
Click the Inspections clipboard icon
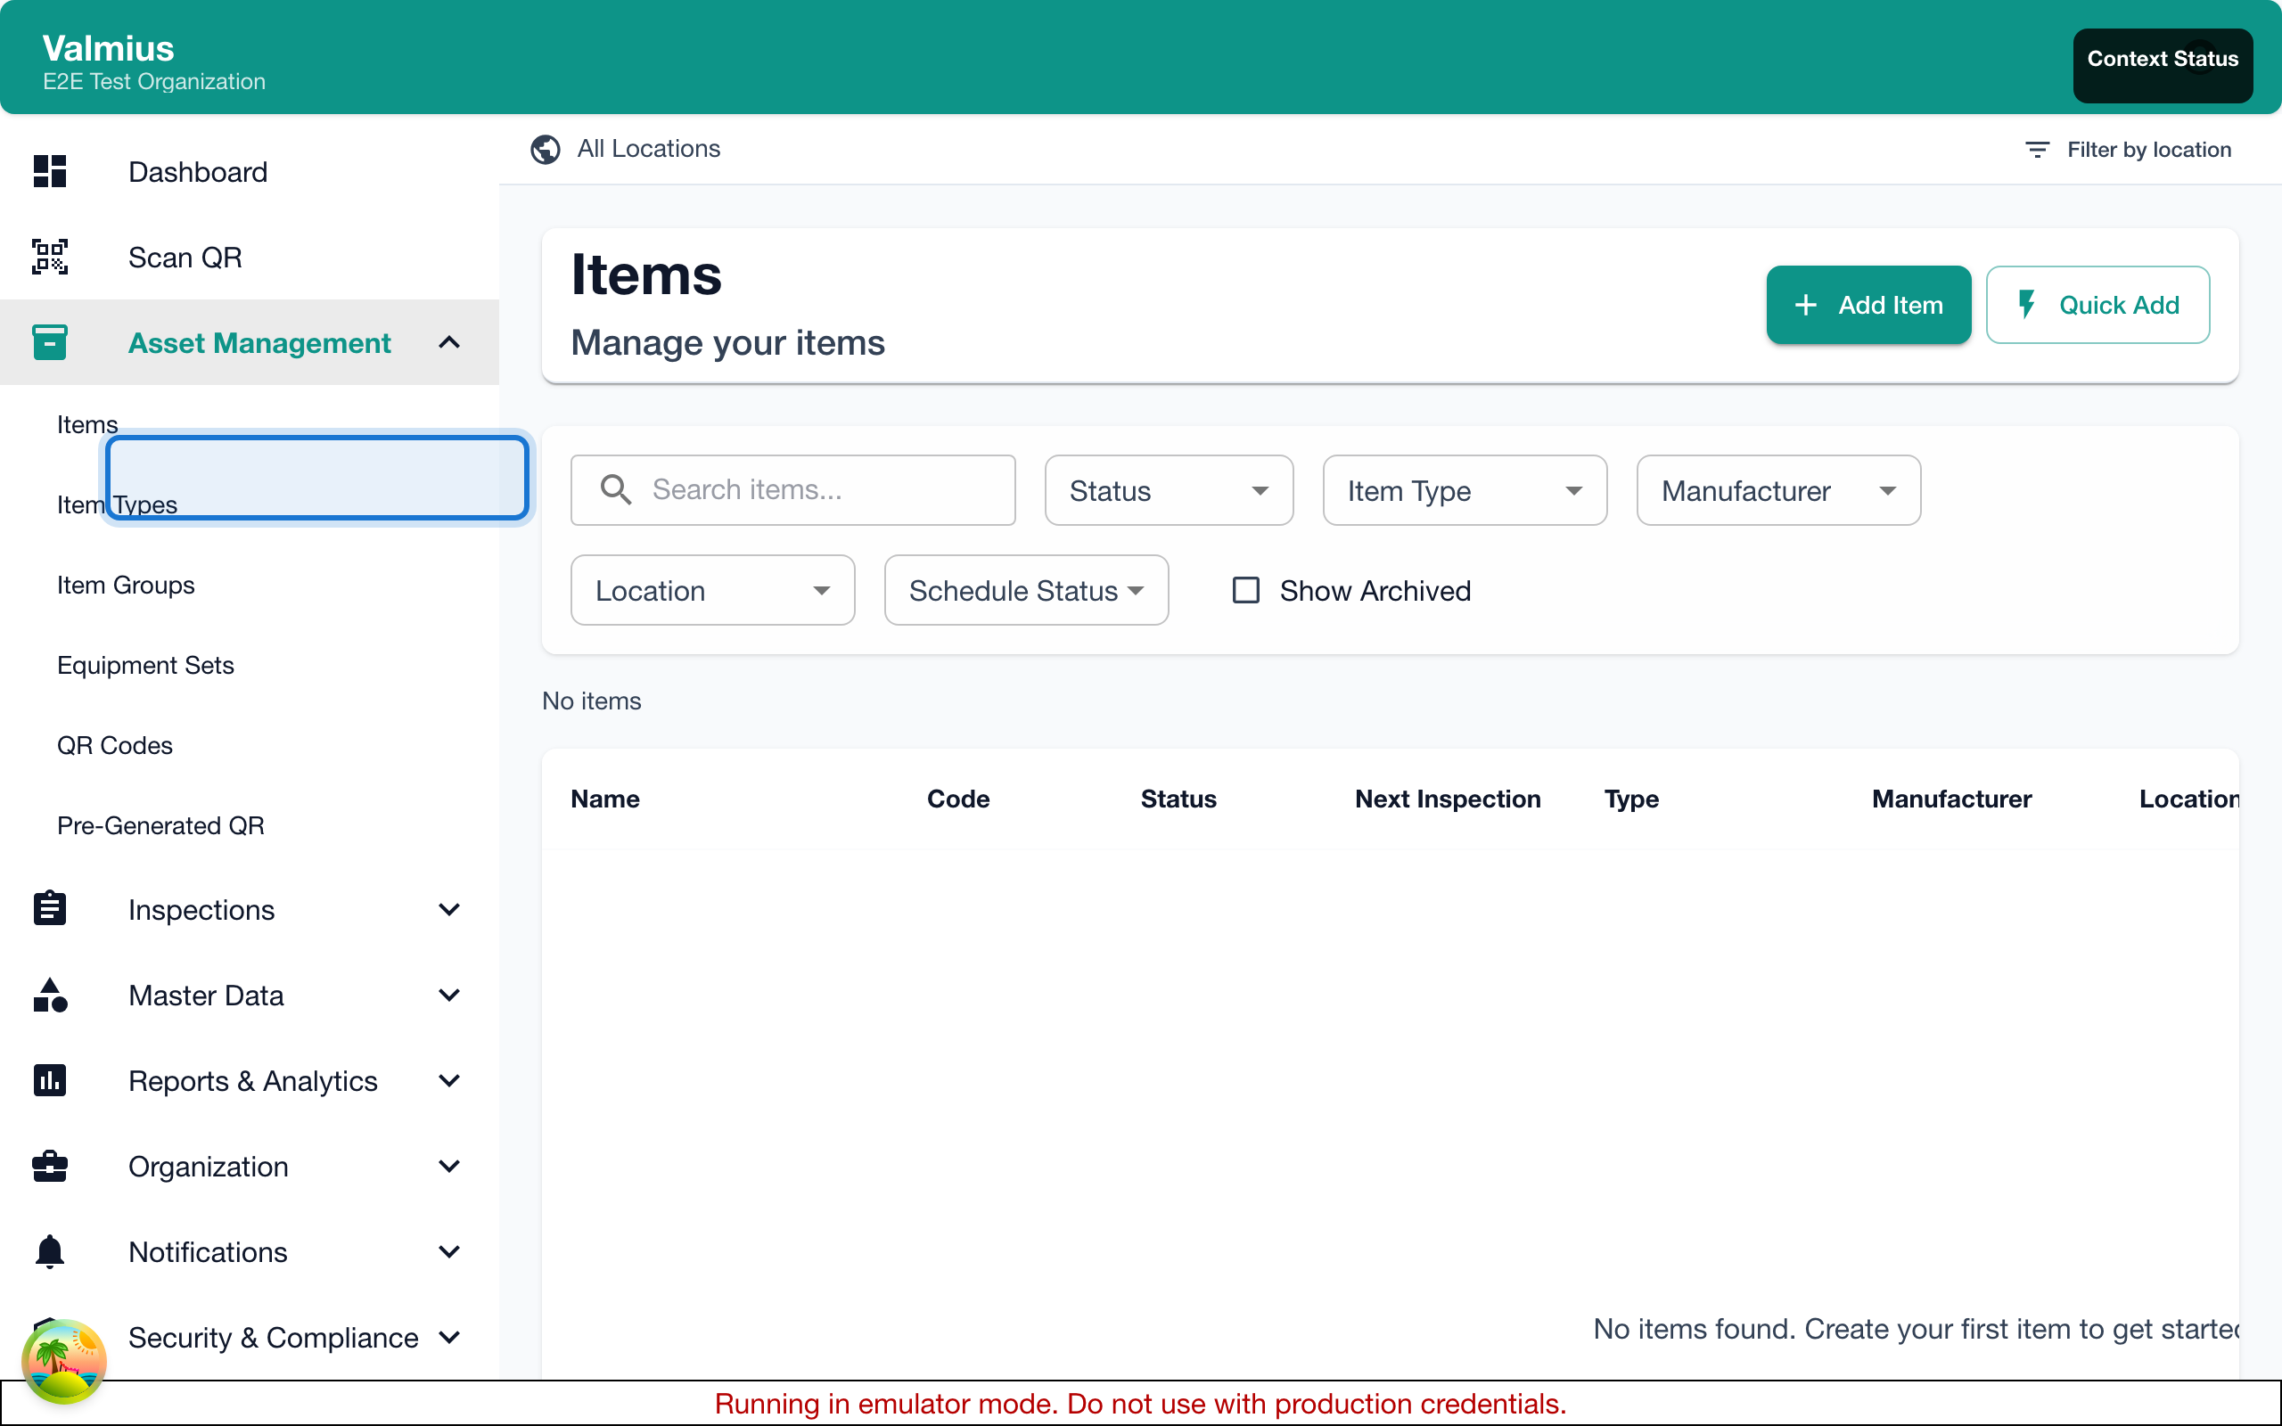[x=49, y=908]
